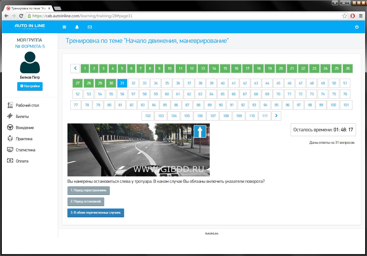Open the browser menu icon
Viewport: 367px width, 256px height.
pyautogui.click(x=361, y=16)
